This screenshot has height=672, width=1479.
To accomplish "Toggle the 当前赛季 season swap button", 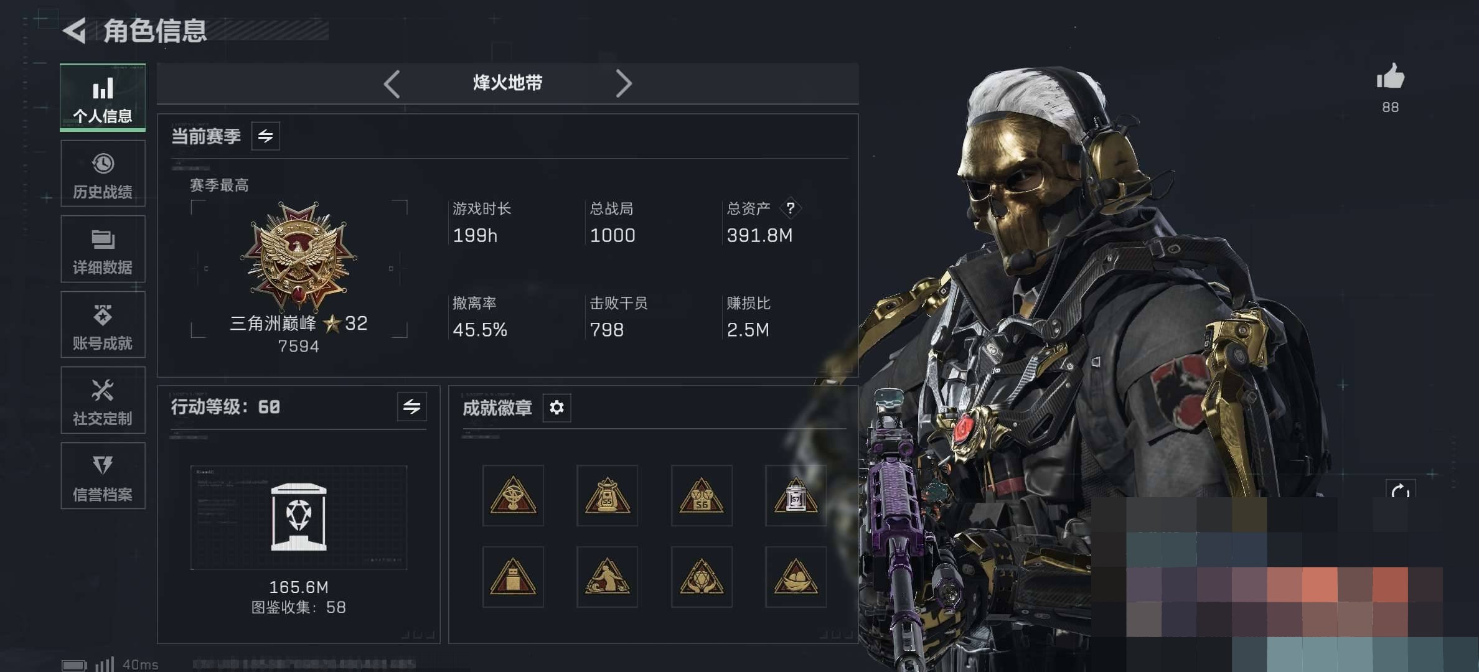I will [265, 136].
